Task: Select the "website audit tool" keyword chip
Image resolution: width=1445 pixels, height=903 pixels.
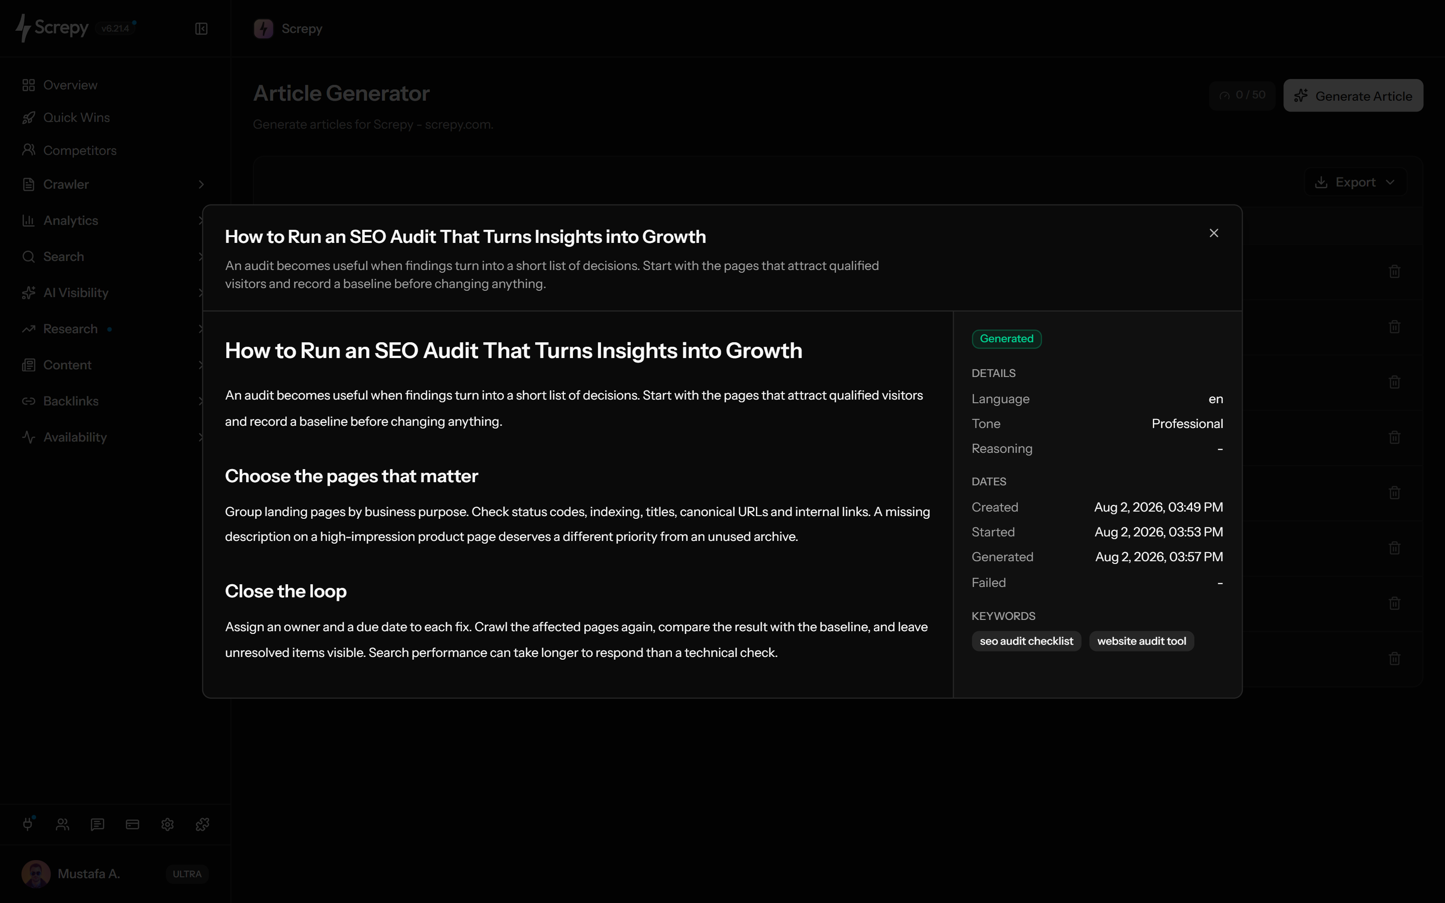Action: (1141, 641)
